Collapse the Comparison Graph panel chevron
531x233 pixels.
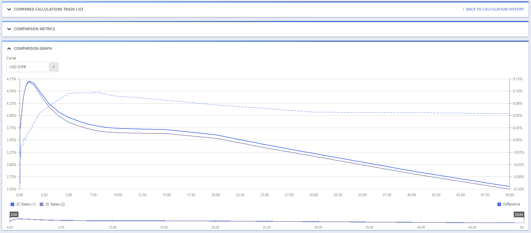(x=9, y=49)
